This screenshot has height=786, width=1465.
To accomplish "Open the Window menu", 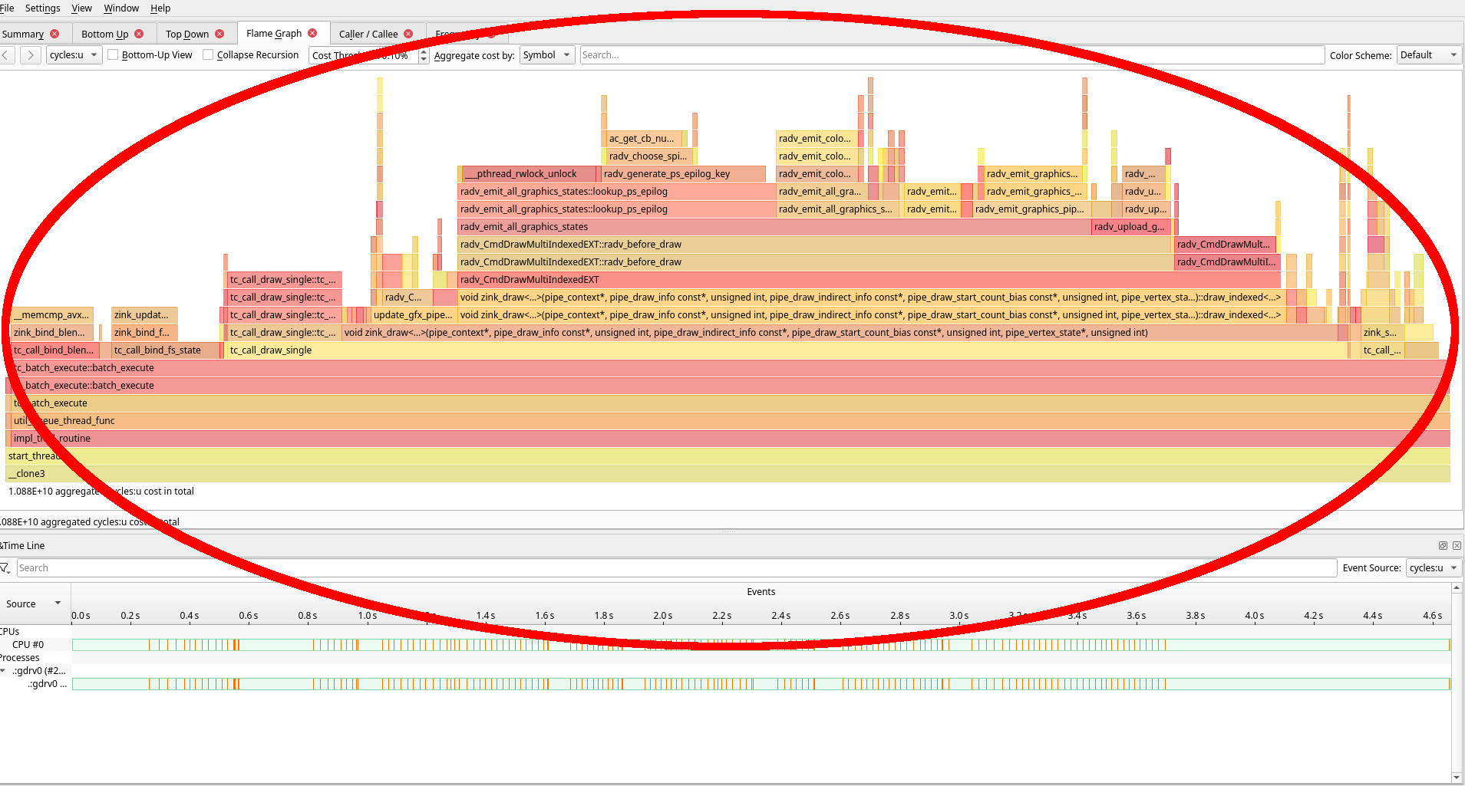I will click(121, 8).
